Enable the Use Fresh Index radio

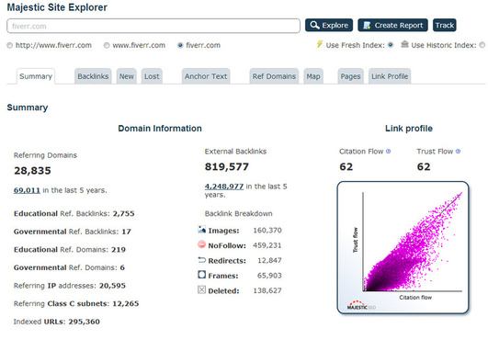click(x=391, y=45)
